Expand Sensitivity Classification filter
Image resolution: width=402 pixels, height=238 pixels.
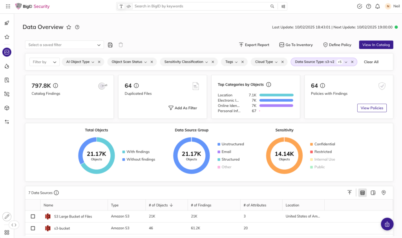[x=206, y=62]
